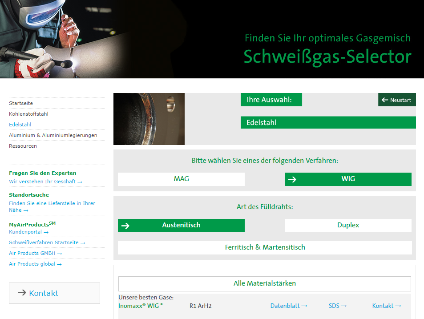The image size is (424, 319).
Task: Click the Edelstahl selection bar
Action: tap(328, 122)
